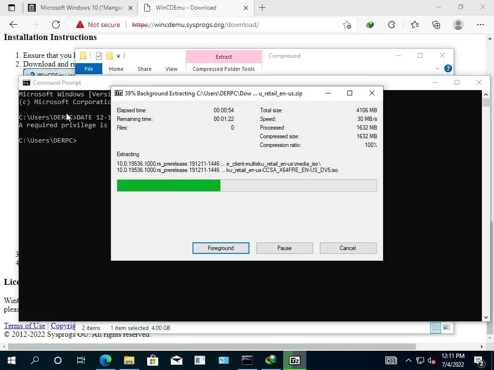Switch Explorer to large icons view
The image size is (494, 370).
(446, 328)
